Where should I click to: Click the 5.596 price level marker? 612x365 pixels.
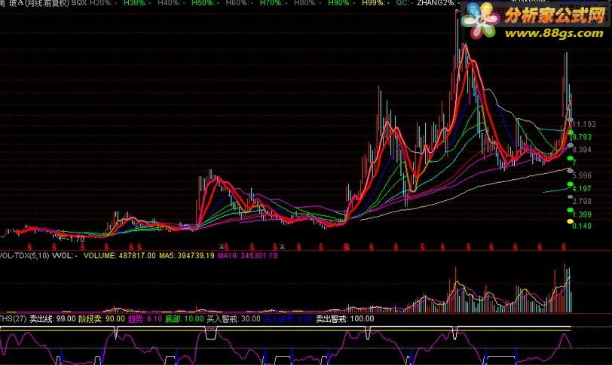[582, 175]
